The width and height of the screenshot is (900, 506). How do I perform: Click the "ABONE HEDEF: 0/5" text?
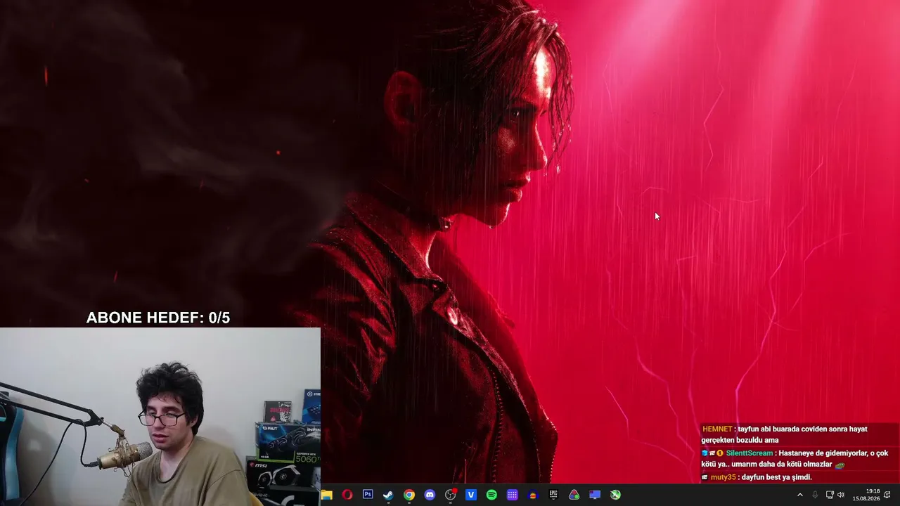click(x=158, y=318)
